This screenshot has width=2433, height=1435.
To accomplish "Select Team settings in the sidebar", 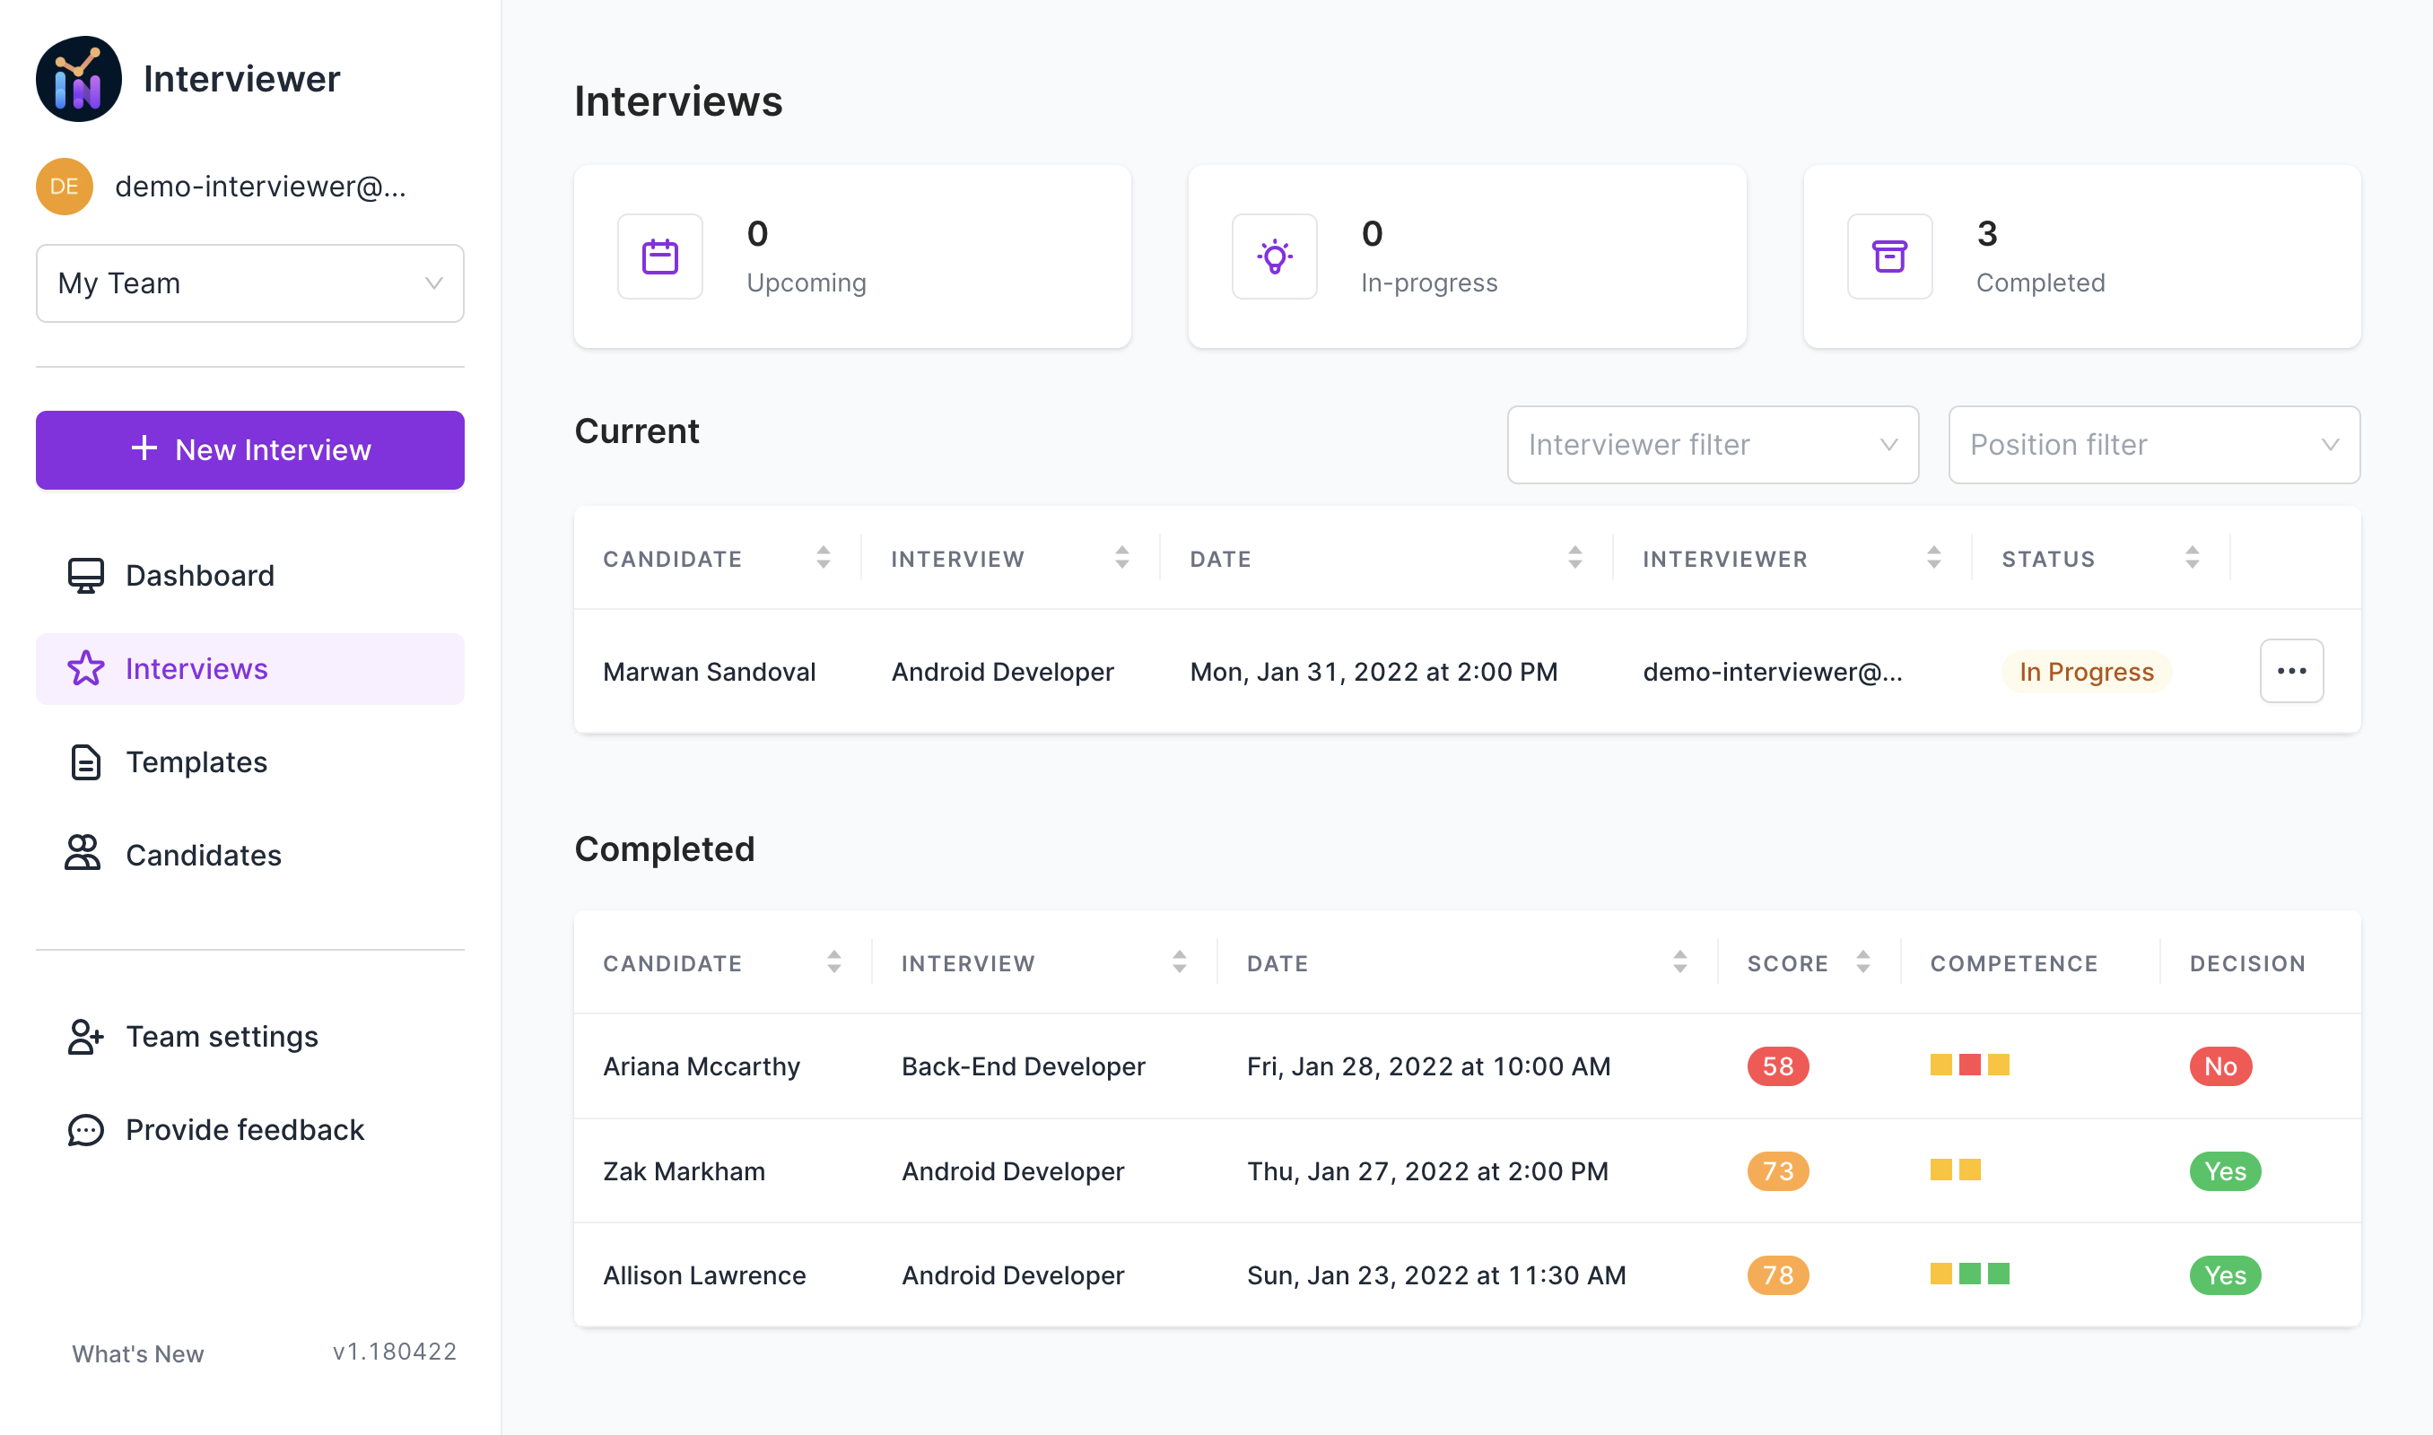I will click(221, 1036).
